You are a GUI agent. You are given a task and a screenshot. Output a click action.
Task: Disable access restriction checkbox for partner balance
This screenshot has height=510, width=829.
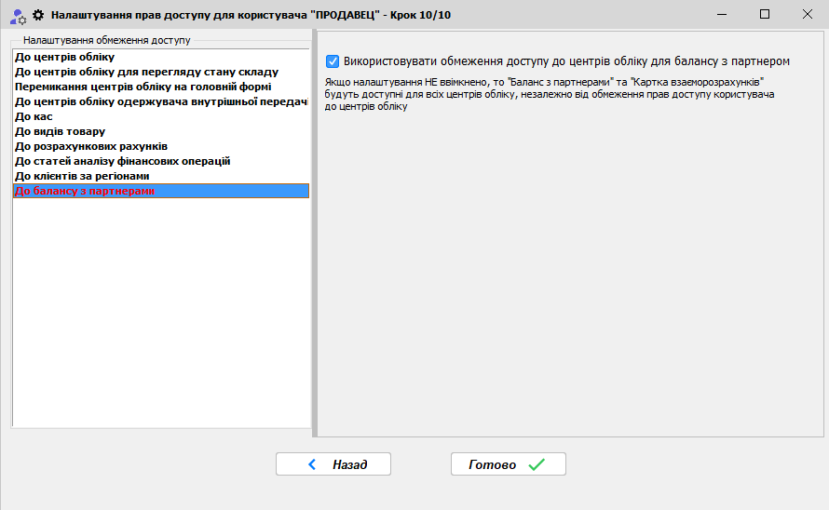[333, 61]
